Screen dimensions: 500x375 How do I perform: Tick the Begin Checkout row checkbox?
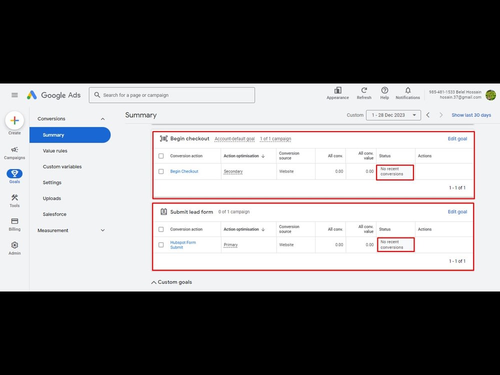161,171
